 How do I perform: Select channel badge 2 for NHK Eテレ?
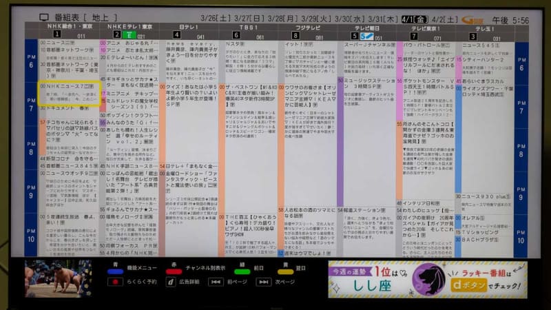117,34
